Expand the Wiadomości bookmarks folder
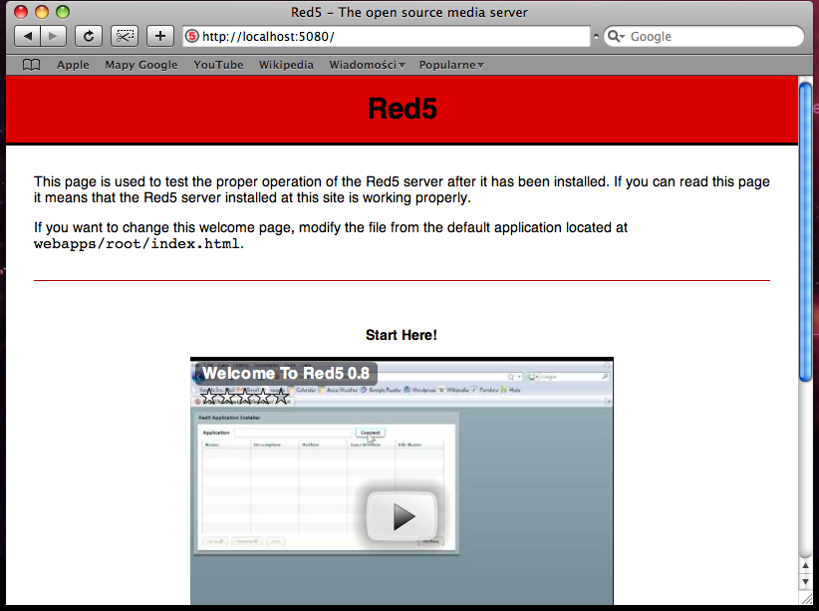Image resolution: width=819 pixels, height=611 pixels. [x=367, y=65]
